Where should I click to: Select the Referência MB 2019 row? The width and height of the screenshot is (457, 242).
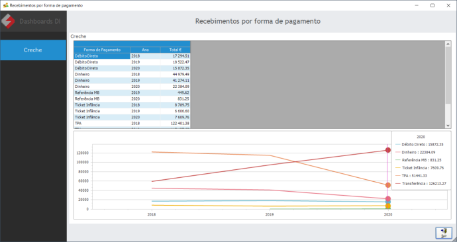click(132, 93)
